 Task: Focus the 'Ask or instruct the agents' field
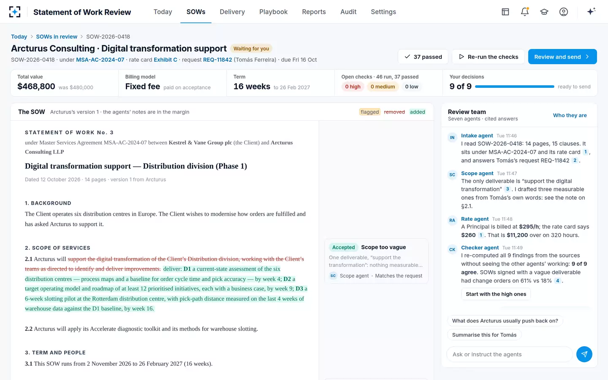(x=509, y=354)
